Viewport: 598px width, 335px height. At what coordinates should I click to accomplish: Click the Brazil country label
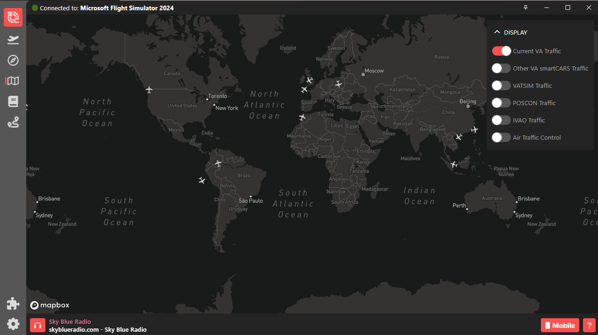point(244,176)
